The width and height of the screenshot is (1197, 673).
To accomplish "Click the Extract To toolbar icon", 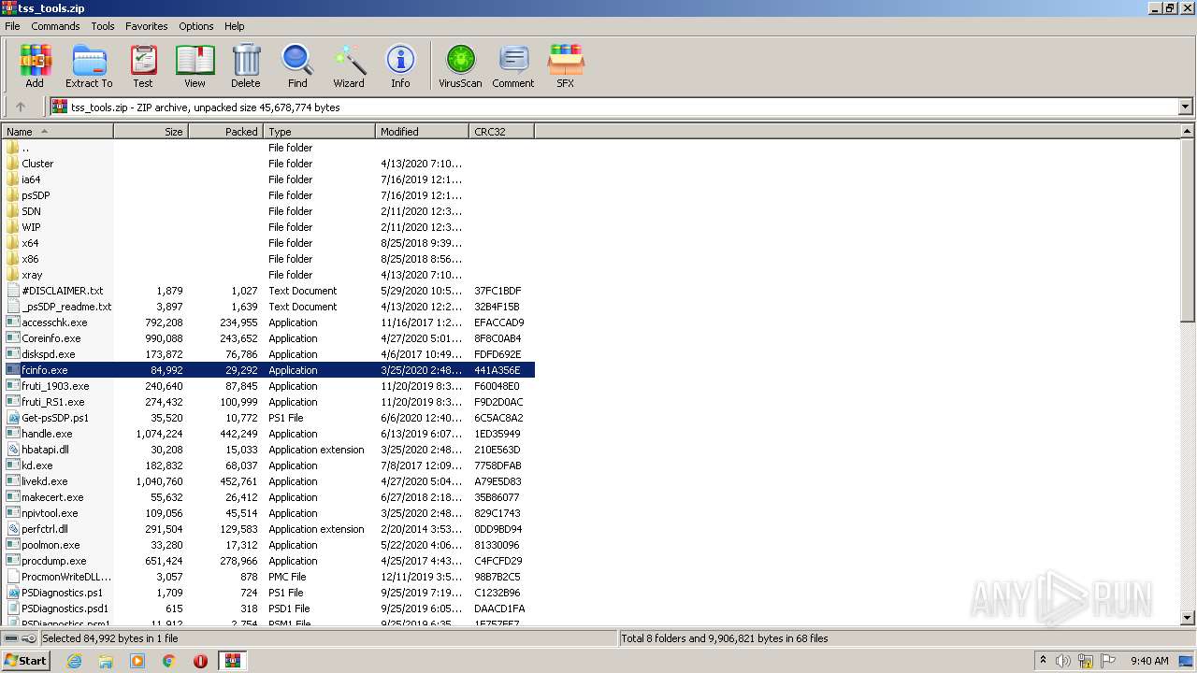I will click(x=89, y=66).
